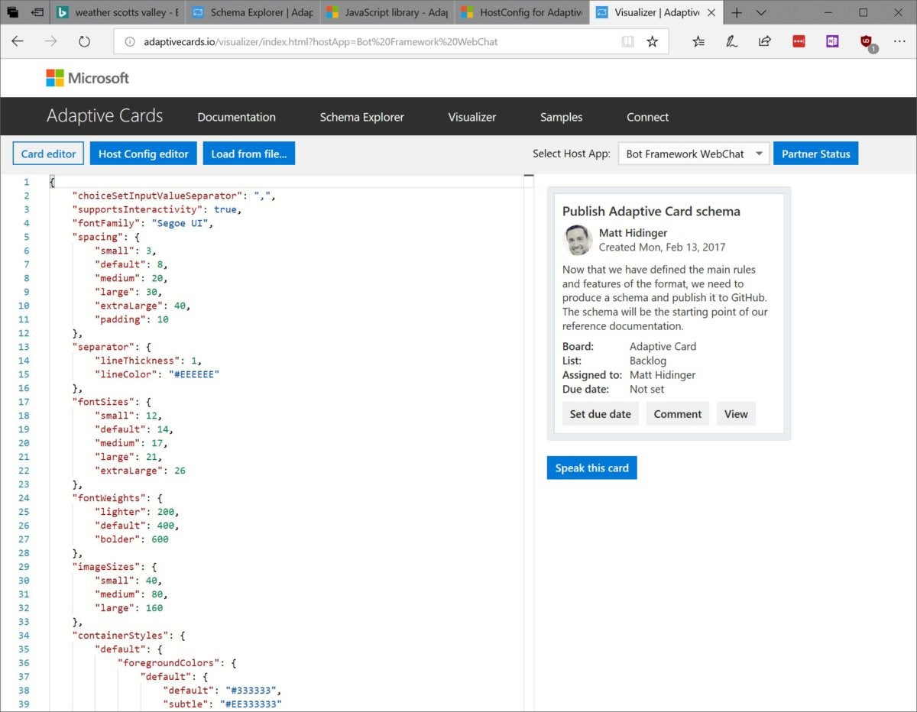Image resolution: width=917 pixels, height=712 pixels.
Task: Open the red password manager extension
Action: pyautogui.click(x=799, y=42)
